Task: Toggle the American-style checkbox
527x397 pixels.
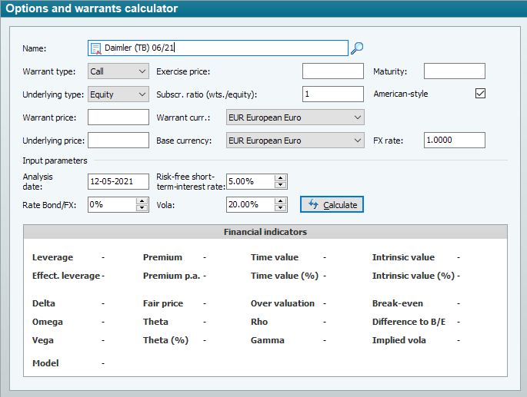Action: point(481,94)
